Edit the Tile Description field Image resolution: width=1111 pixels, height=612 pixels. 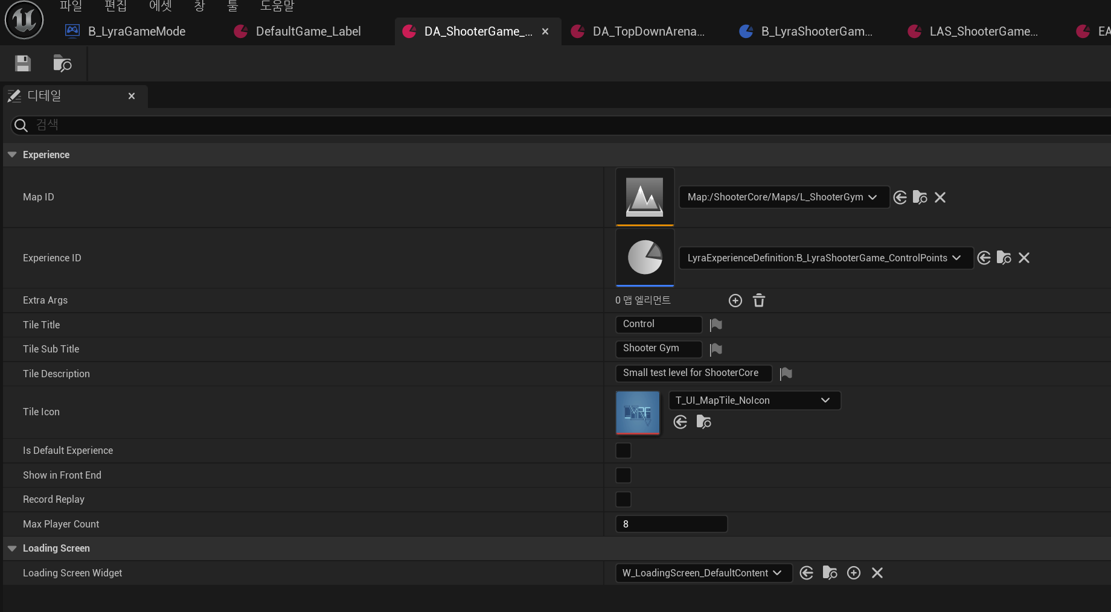pos(694,373)
